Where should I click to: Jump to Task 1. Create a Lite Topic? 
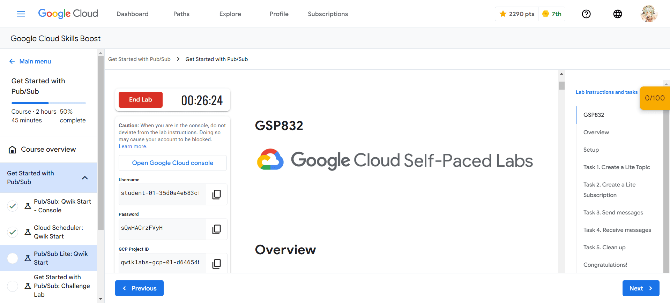[x=617, y=167]
